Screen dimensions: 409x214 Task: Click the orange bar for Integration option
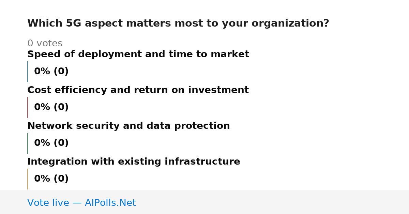tap(27, 179)
